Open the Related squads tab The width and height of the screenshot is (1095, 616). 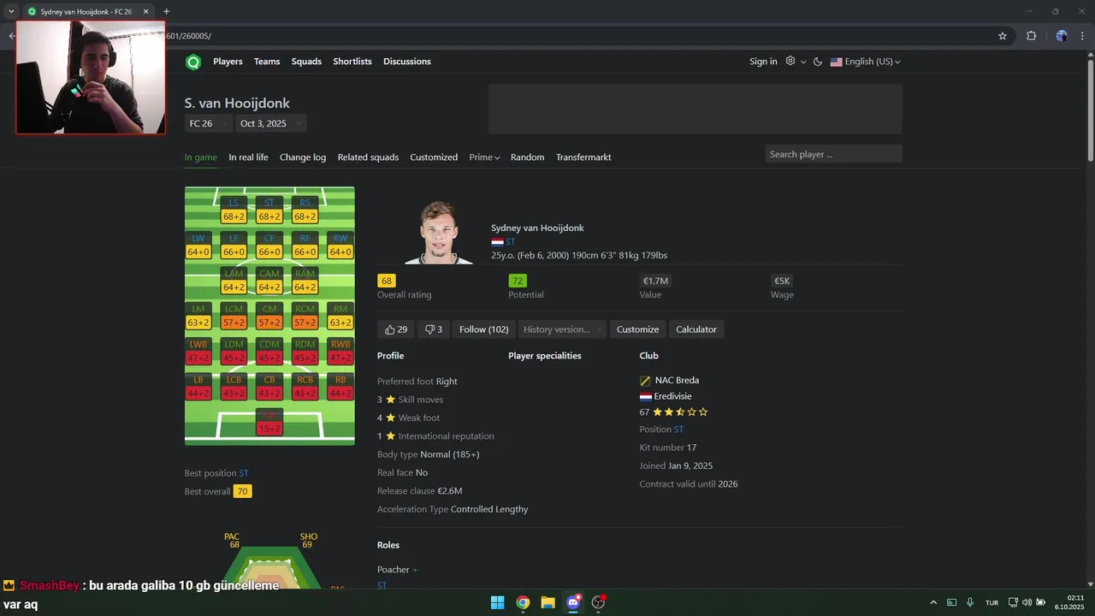(x=368, y=157)
